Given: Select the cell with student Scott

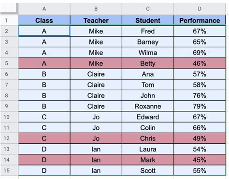Looking at the screenshot, I should pos(148,170).
